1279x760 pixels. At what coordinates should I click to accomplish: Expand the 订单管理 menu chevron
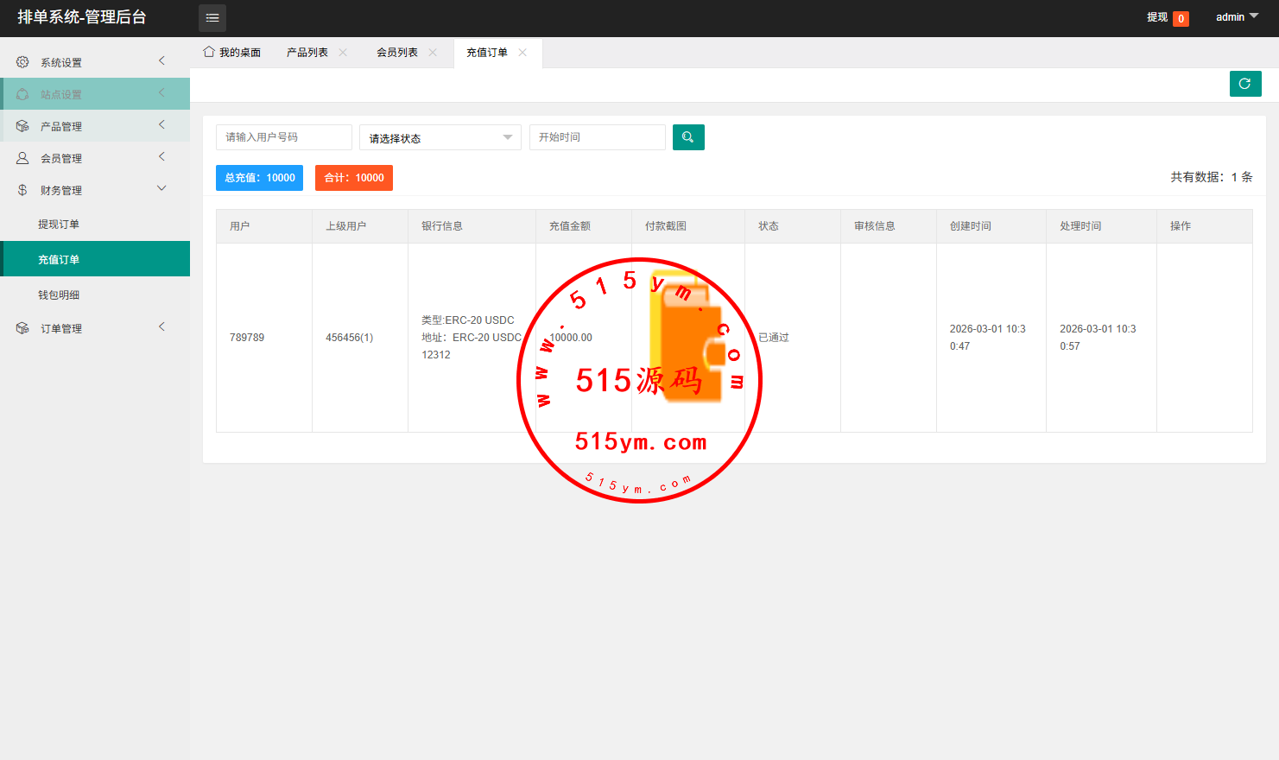(161, 327)
